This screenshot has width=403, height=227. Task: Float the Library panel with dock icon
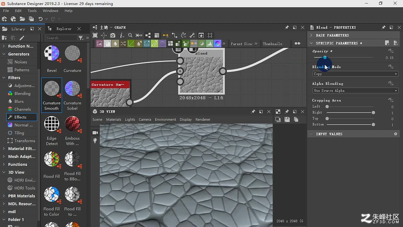pyautogui.click(x=32, y=29)
